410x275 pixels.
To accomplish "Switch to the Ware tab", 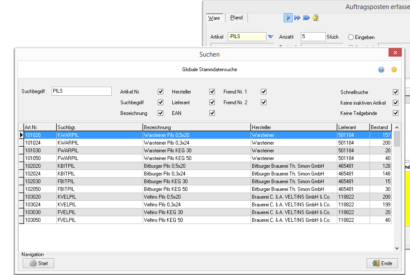I will [214, 18].
